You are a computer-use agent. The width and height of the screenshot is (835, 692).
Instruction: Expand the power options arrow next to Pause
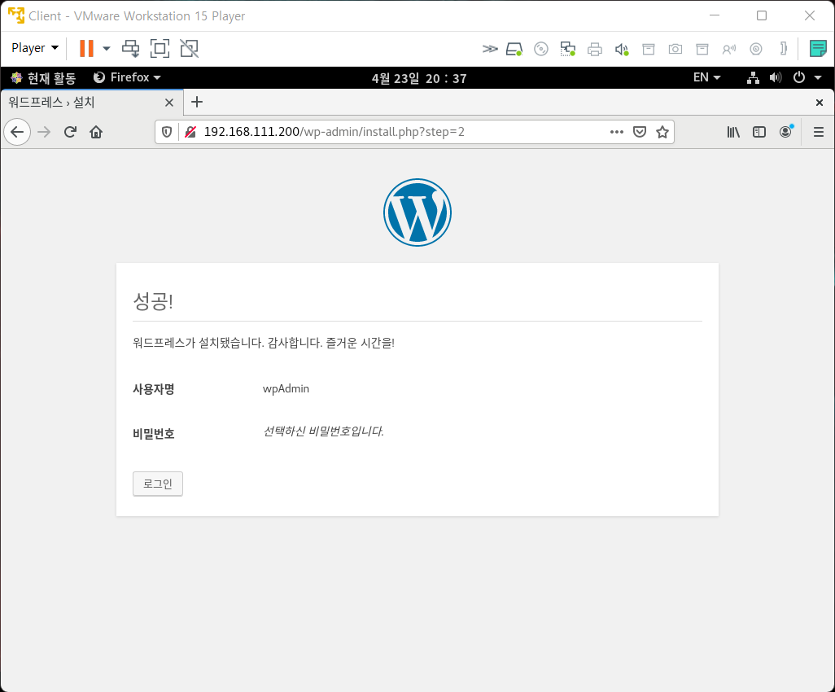(x=107, y=49)
